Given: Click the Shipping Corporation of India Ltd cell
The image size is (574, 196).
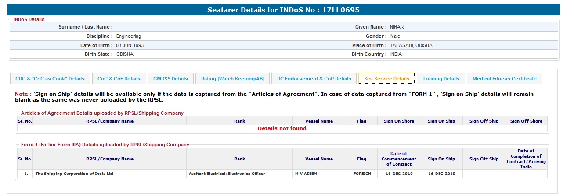Looking at the screenshot, I should pos(74,174).
